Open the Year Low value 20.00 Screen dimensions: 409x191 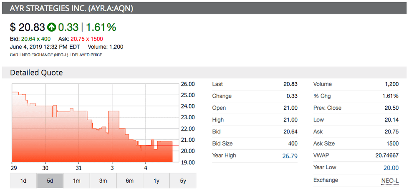click(x=391, y=168)
